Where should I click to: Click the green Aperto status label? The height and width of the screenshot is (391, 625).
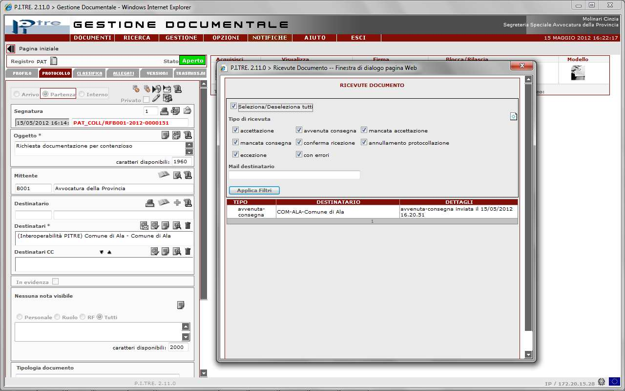[192, 61]
